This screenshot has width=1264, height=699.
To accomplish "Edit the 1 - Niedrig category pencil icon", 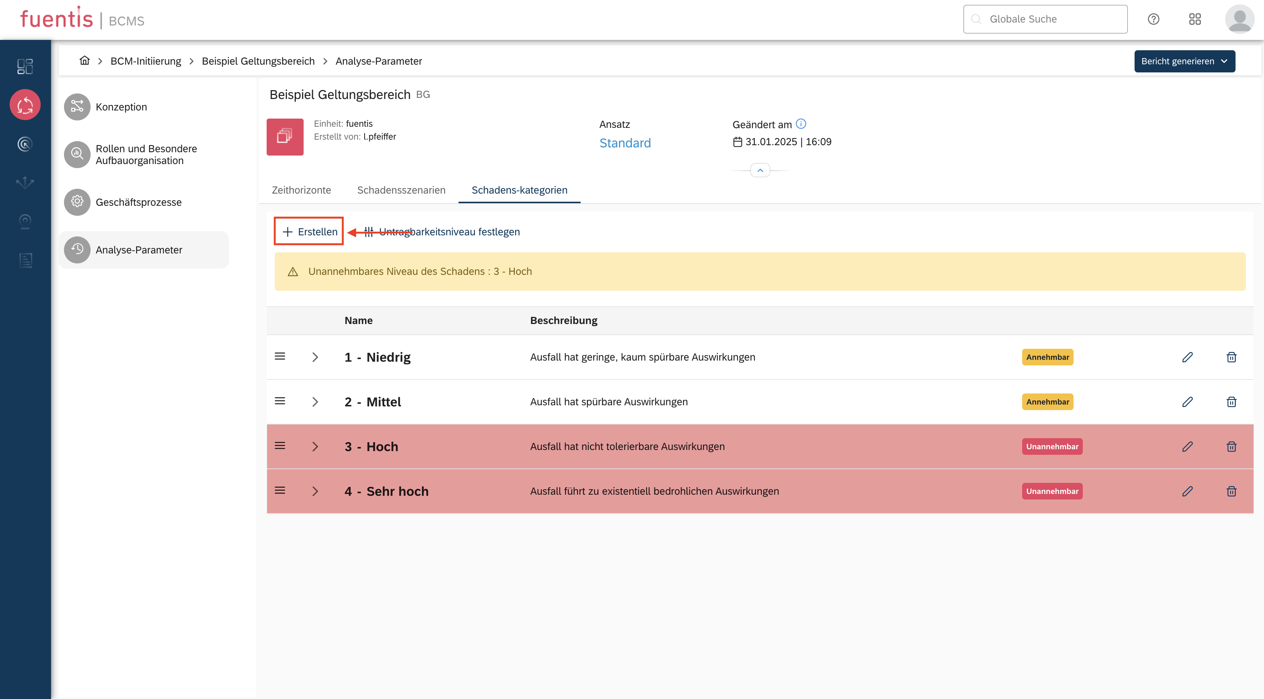I will (x=1187, y=357).
